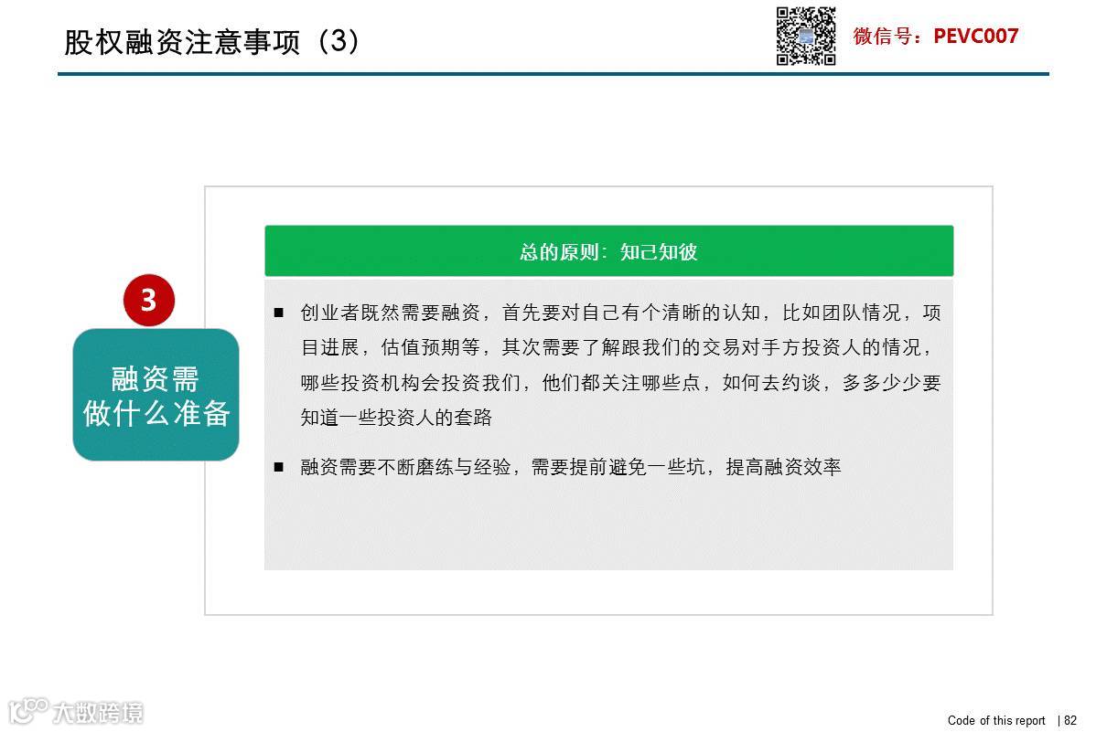This screenshot has height=732, width=1107.
Task: Click the green header 总的原则：知己知彼
Action: point(608,251)
